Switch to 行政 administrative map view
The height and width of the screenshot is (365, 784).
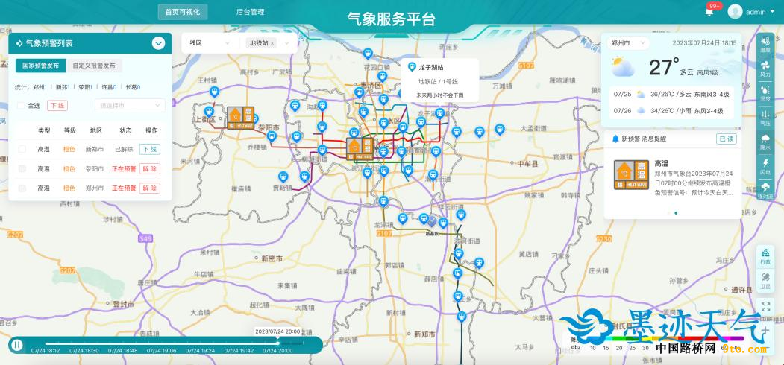(x=765, y=257)
